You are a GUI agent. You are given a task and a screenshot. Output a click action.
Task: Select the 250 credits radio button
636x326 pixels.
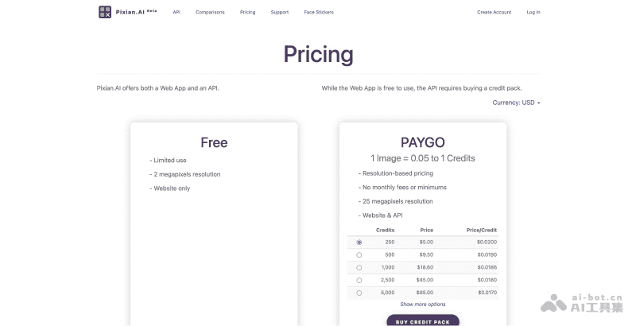(359, 242)
